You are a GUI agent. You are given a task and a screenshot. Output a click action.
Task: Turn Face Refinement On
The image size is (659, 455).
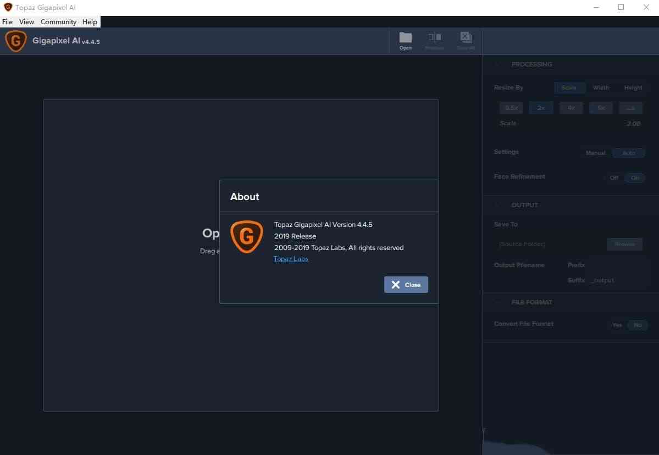tap(635, 177)
